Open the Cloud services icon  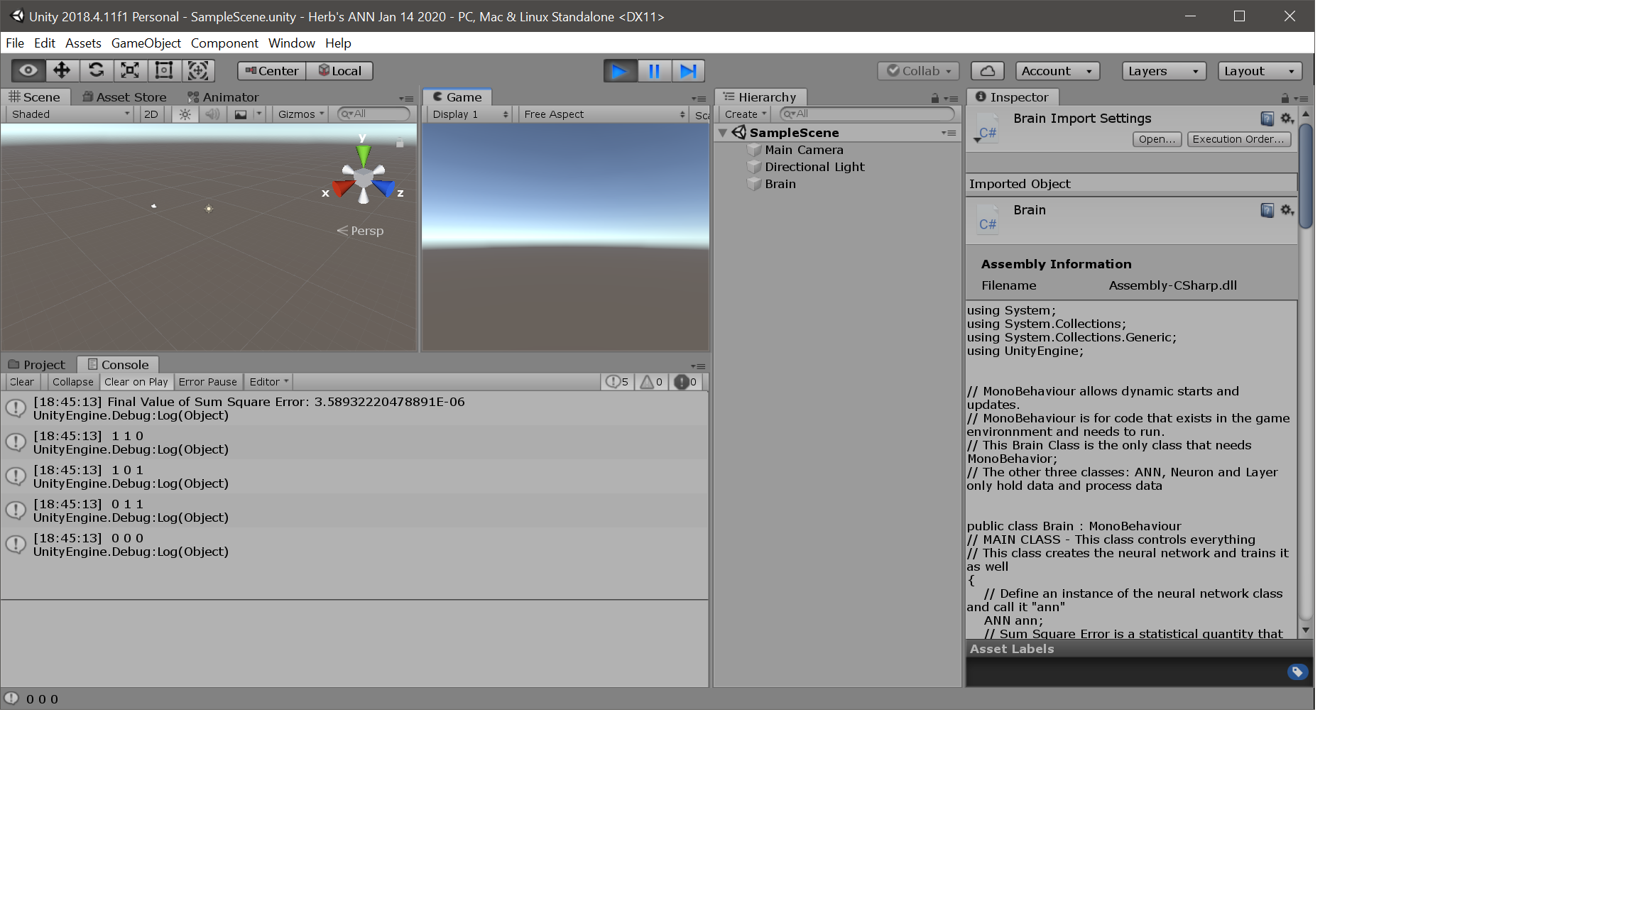(987, 71)
